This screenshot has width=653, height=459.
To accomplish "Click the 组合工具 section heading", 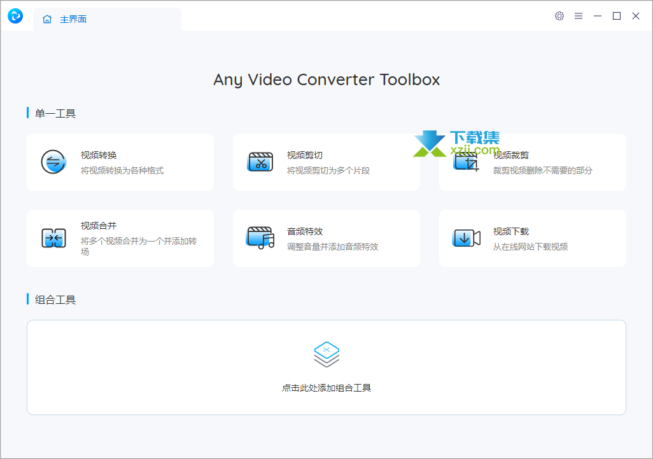I will [55, 299].
